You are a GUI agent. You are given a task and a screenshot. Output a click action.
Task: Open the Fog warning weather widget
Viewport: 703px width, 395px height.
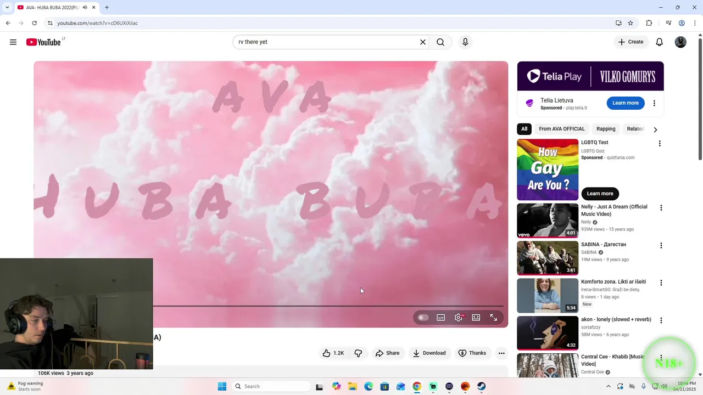pos(25,386)
